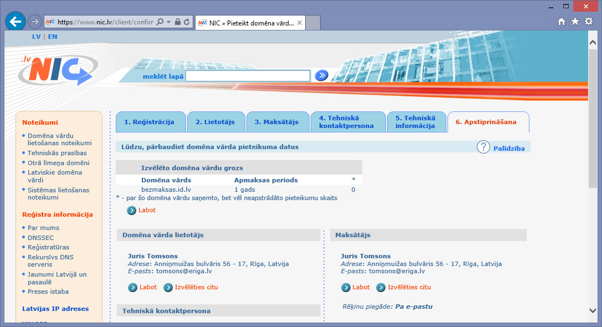Click the Palīdzība question mark icon
This screenshot has width=602, height=327.
(x=483, y=147)
